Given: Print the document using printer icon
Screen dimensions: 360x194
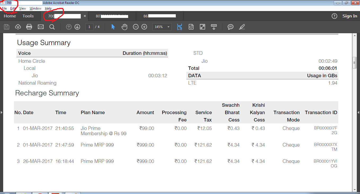Looking at the screenshot, I should (x=29, y=27).
